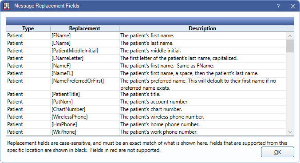Click the Description column header

[x=202, y=28]
